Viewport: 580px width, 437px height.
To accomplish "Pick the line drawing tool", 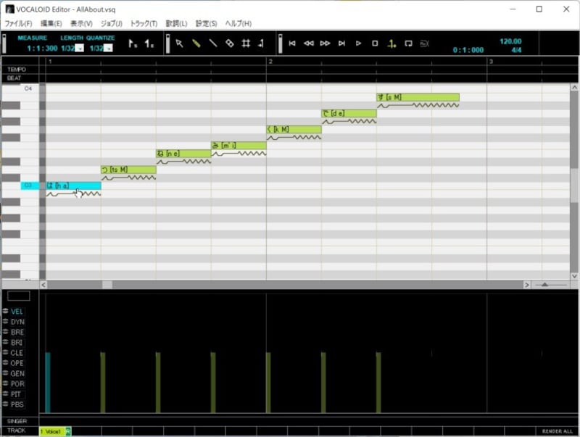I will click(212, 43).
